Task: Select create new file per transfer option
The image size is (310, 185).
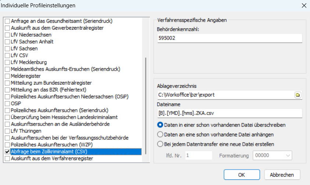Action: click(x=160, y=144)
